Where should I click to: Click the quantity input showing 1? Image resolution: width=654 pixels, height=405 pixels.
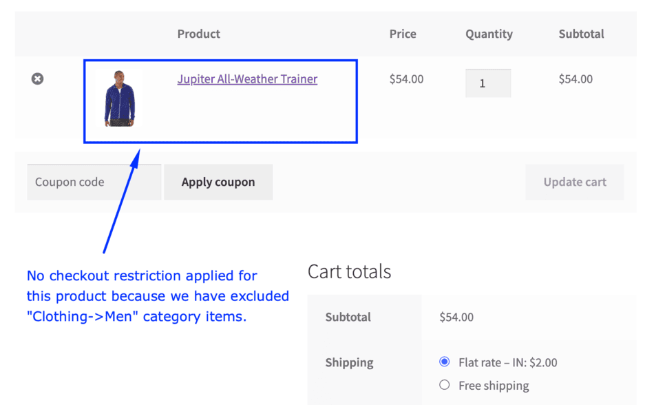[x=488, y=83]
